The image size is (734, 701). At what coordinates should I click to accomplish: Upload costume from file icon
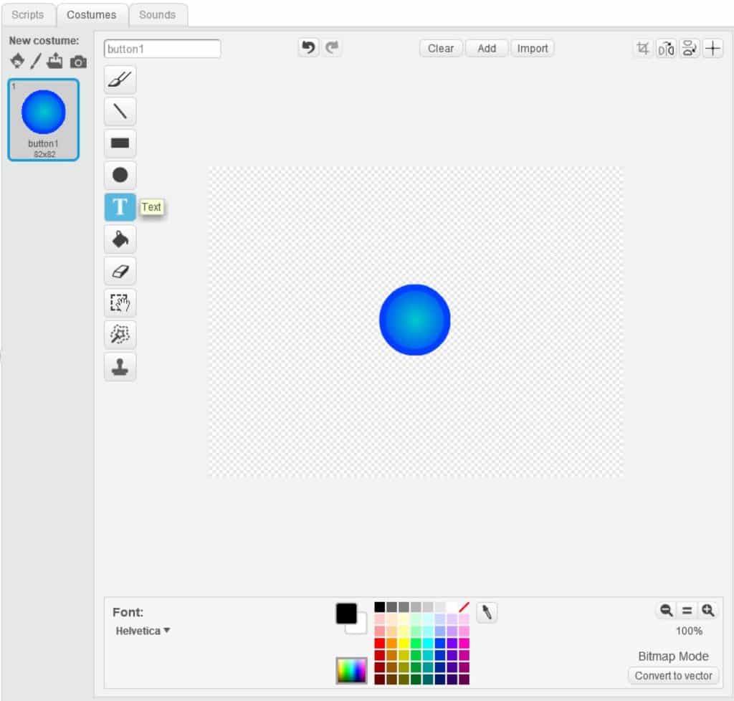pyautogui.click(x=54, y=61)
